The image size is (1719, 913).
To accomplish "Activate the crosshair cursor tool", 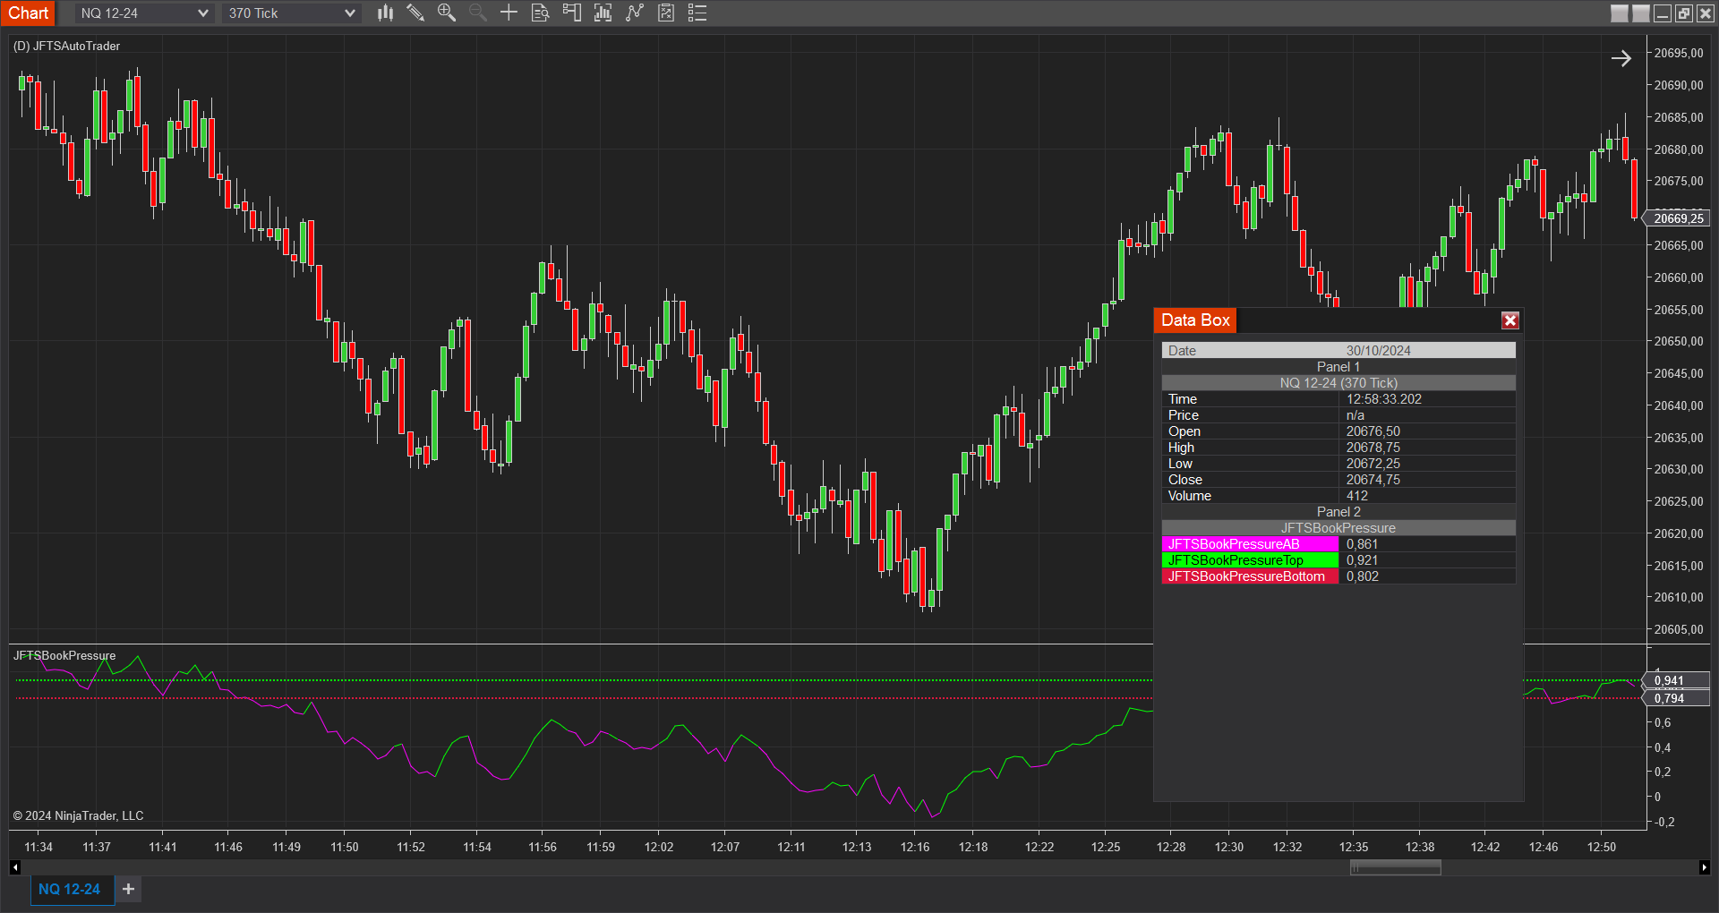I will (509, 13).
